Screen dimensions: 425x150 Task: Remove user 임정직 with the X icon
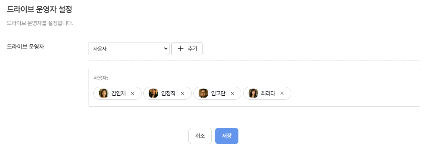[x=182, y=93]
